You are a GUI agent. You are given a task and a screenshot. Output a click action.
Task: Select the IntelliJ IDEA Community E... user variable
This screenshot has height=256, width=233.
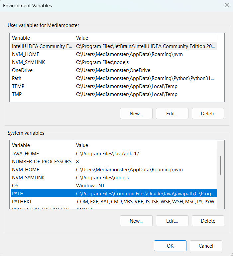[114, 46]
